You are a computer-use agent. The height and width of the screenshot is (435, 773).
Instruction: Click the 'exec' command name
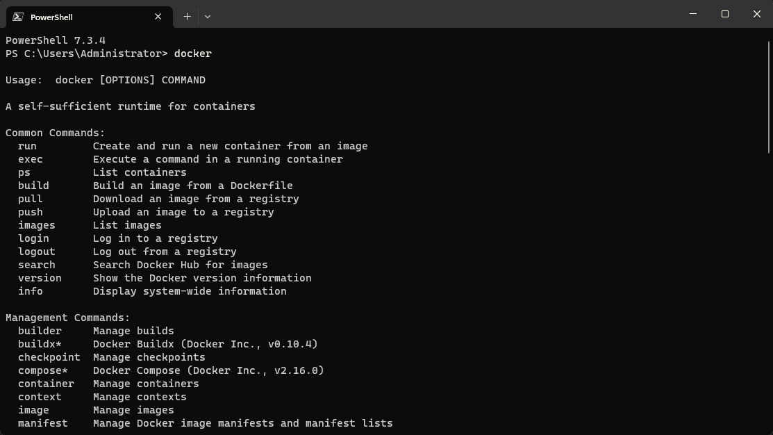(x=31, y=159)
